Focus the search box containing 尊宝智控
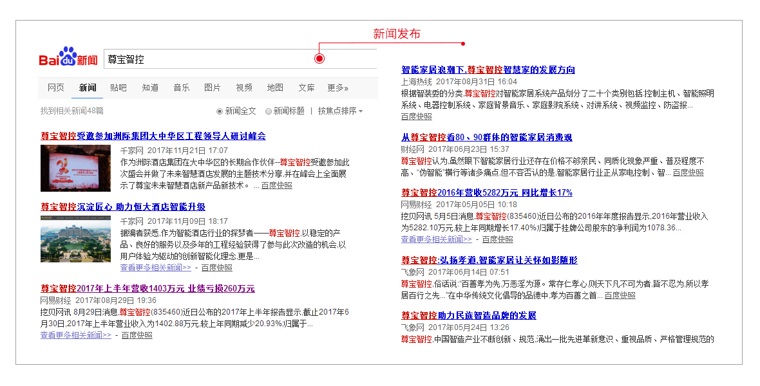Screen dimensions: 760x386 (240, 59)
